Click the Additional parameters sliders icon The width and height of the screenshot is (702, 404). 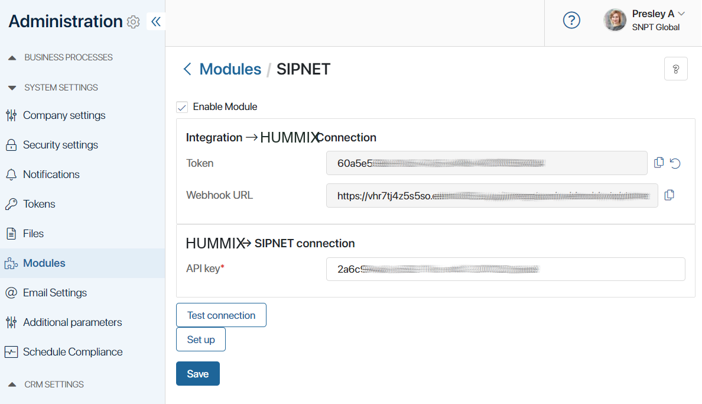tap(11, 322)
